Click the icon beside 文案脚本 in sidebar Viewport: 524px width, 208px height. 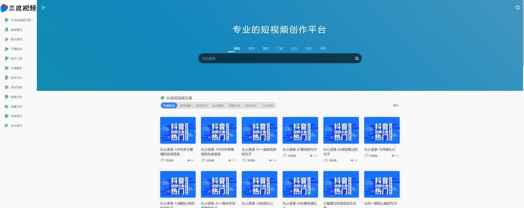(6, 68)
